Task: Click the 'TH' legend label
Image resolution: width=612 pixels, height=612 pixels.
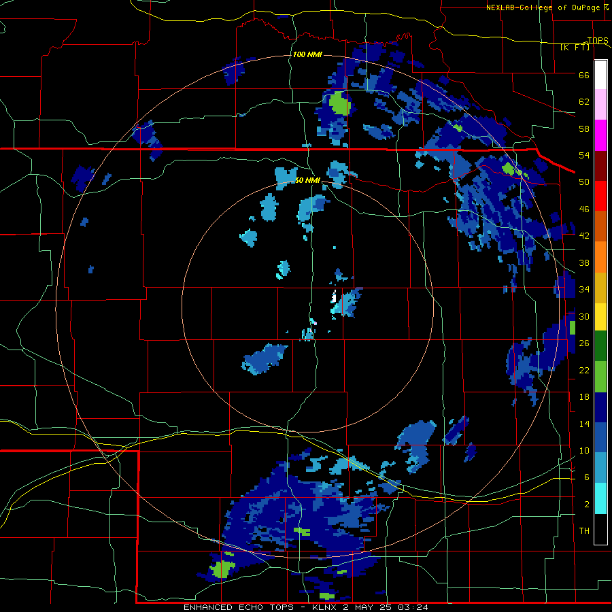Action: (584, 531)
